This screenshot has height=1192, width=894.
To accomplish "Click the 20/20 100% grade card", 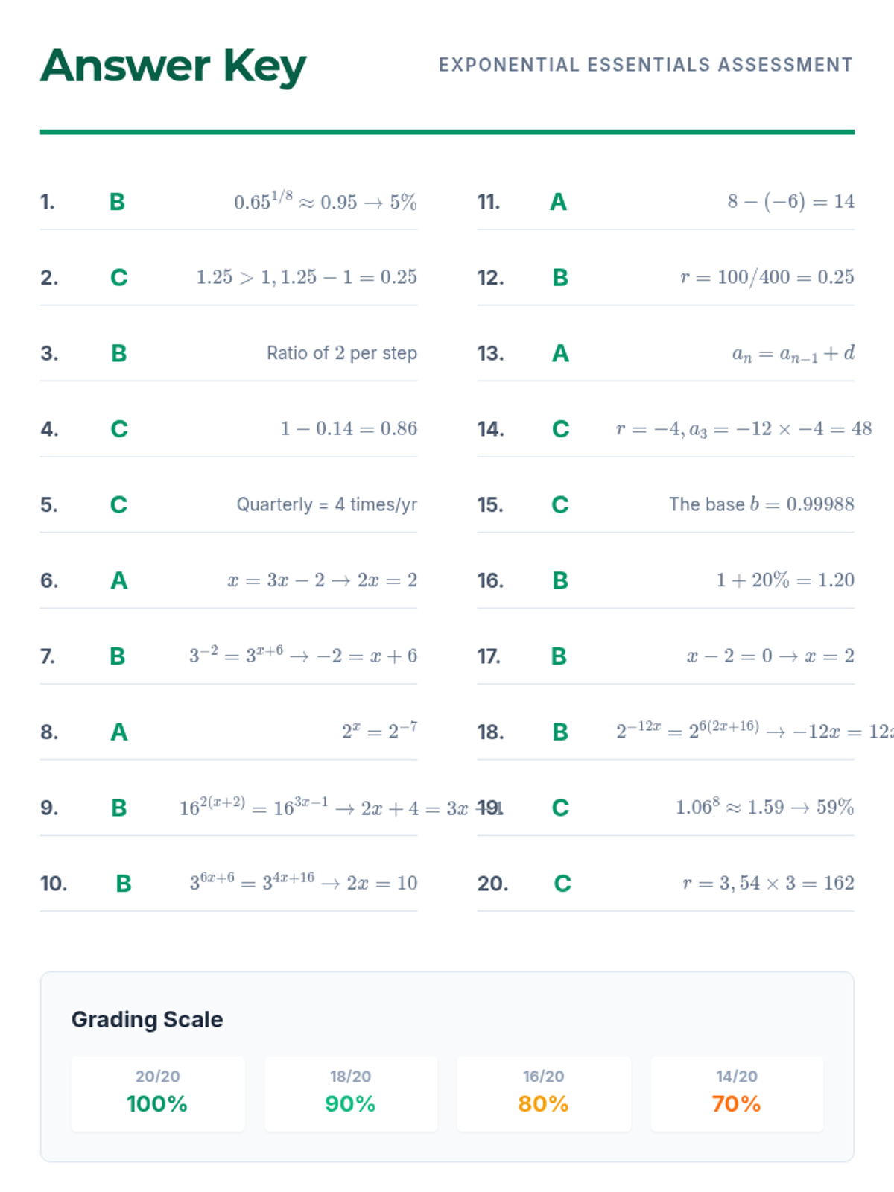I will [x=157, y=1093].
